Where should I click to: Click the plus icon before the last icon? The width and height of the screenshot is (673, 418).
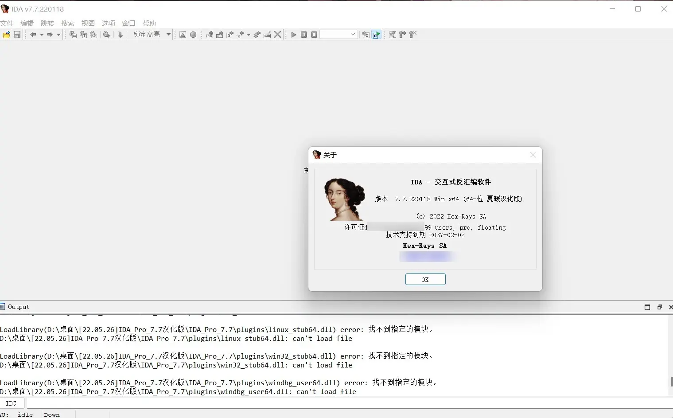(x=403, y=35)
